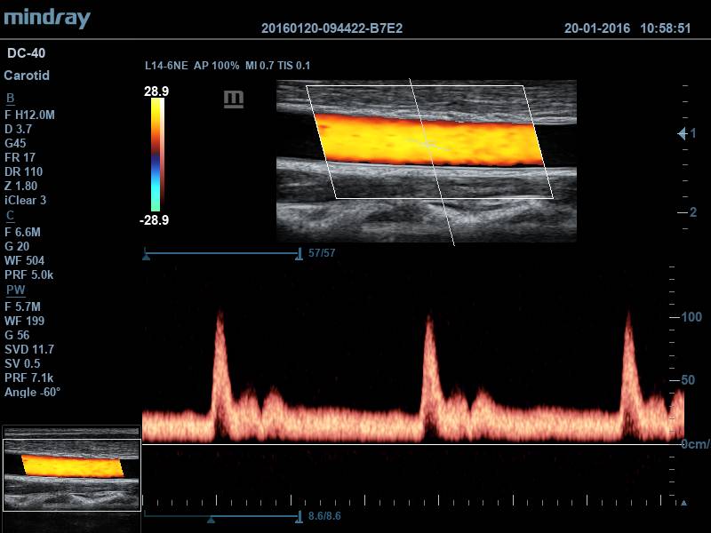Select the PW Doppler parameter header
The height and width of the screenshot is (533, 711).
click(x=15, y=290)
